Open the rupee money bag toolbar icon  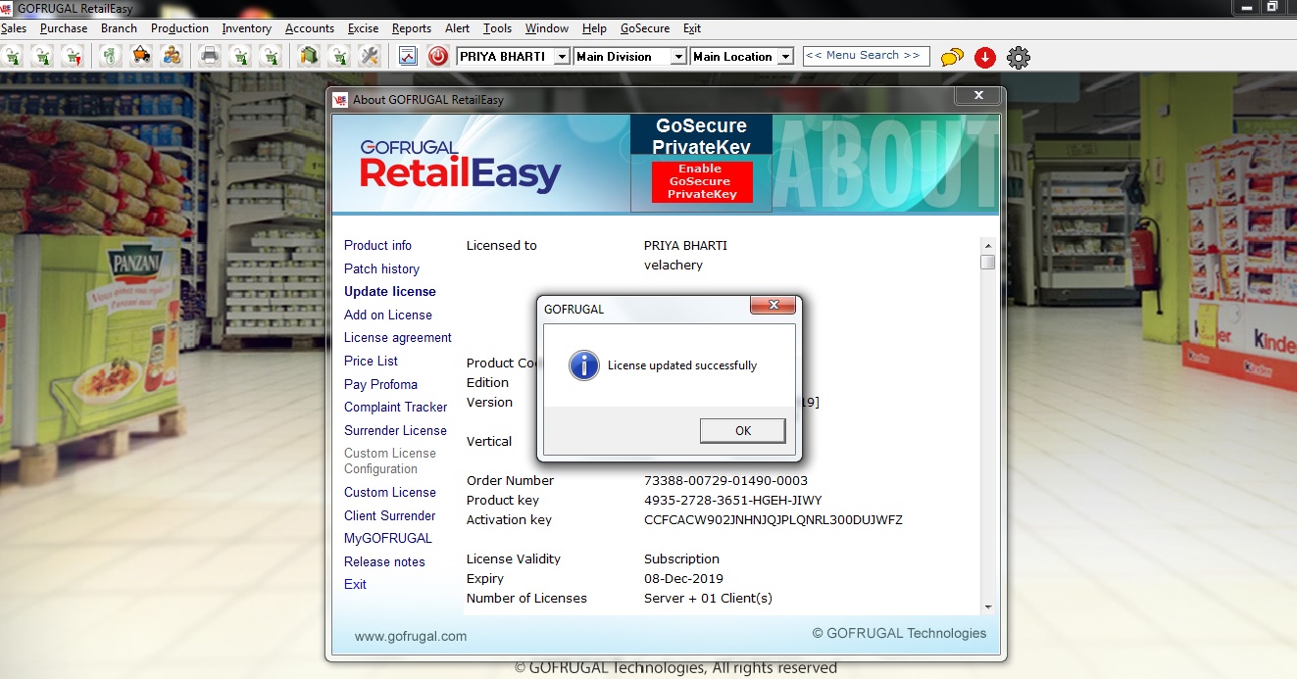(x=110, y=56)
